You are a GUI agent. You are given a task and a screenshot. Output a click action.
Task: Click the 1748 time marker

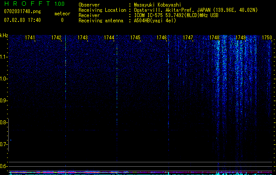pyautogui.click(x=214, y=38)
